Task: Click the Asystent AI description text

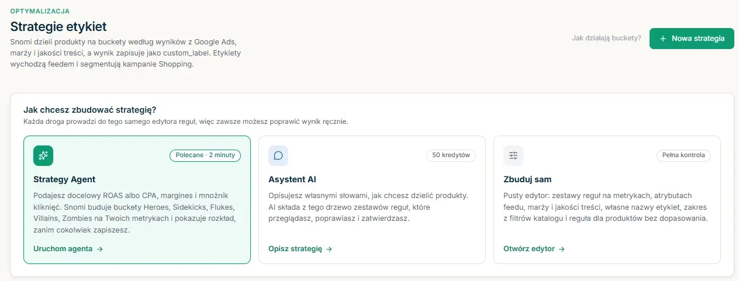Action: pyautogui.click(x=368, y=207)
